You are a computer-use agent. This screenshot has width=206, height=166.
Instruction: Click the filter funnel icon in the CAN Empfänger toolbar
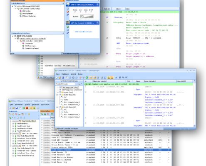tap(84, 78)
